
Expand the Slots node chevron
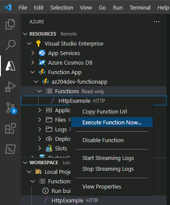(x=39, y=148)
